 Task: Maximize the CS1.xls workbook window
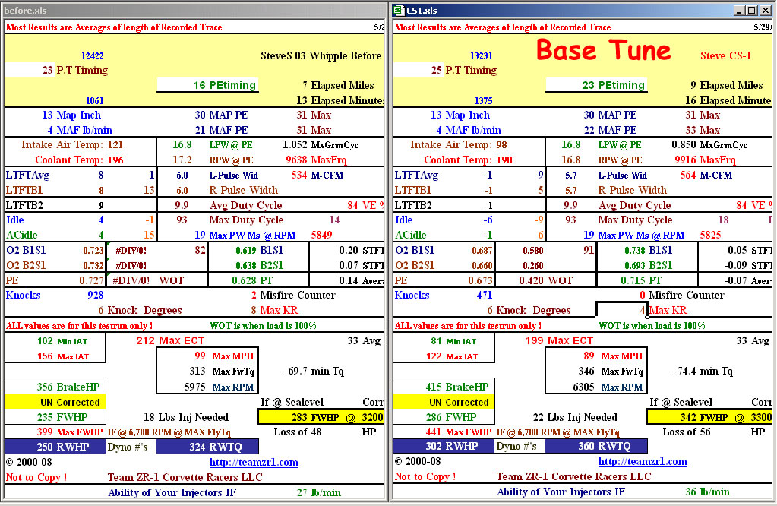pyautogui.click(x=752, y=10)
